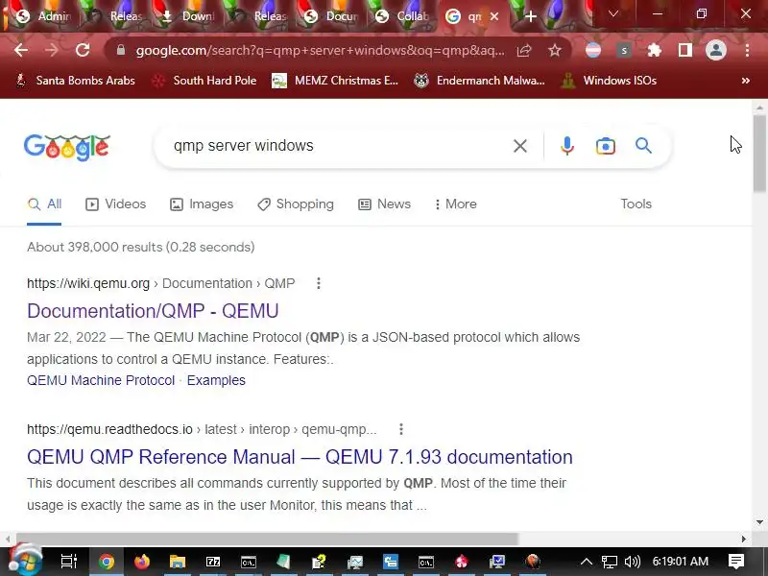Image resolution: width=768 pixels, height=576 pixels.
Task: Open Windows Start button with Santa hat
Action: tap(25, 561)
